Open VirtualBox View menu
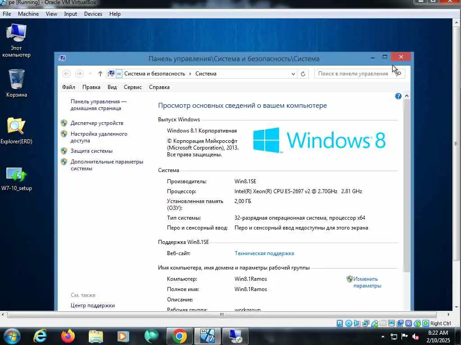 coord(51,14)
